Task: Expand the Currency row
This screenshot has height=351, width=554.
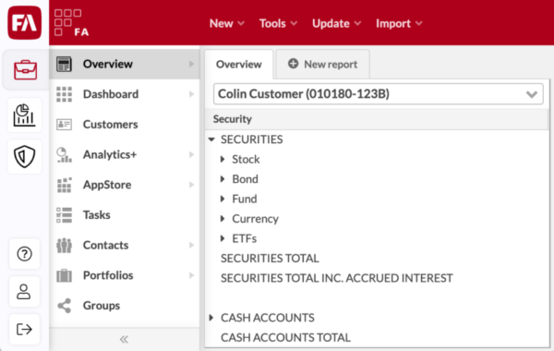Action: pos(223,219)
